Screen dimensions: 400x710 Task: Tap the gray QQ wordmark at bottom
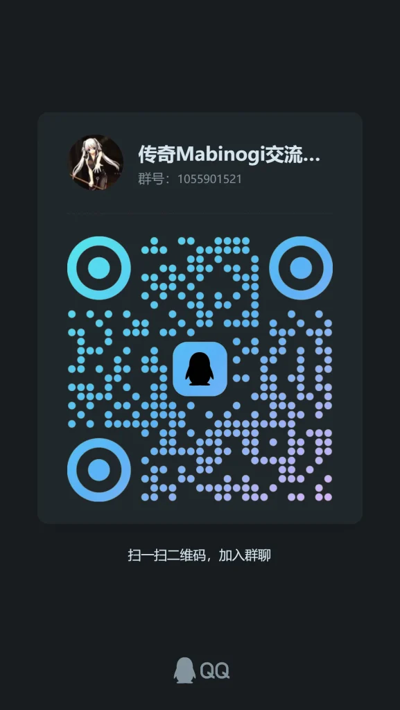pos(215,670)
